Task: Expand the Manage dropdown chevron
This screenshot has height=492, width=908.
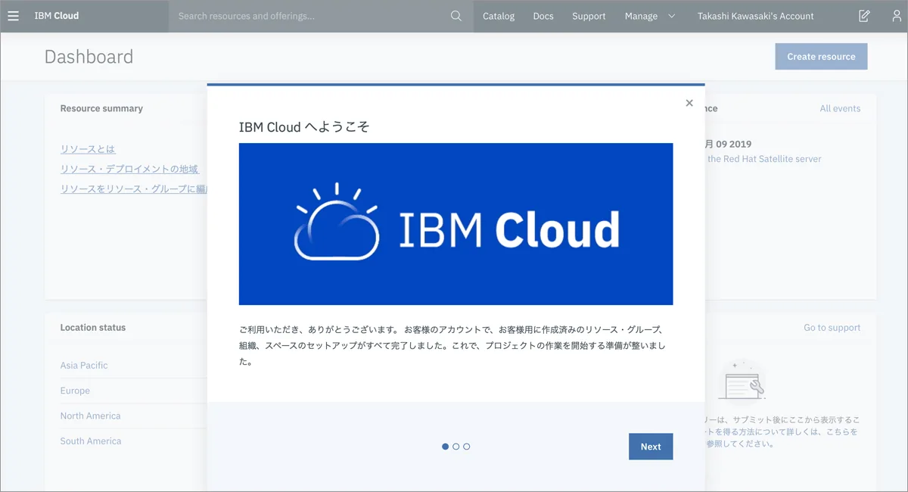Action: click(x=672, y=16)
